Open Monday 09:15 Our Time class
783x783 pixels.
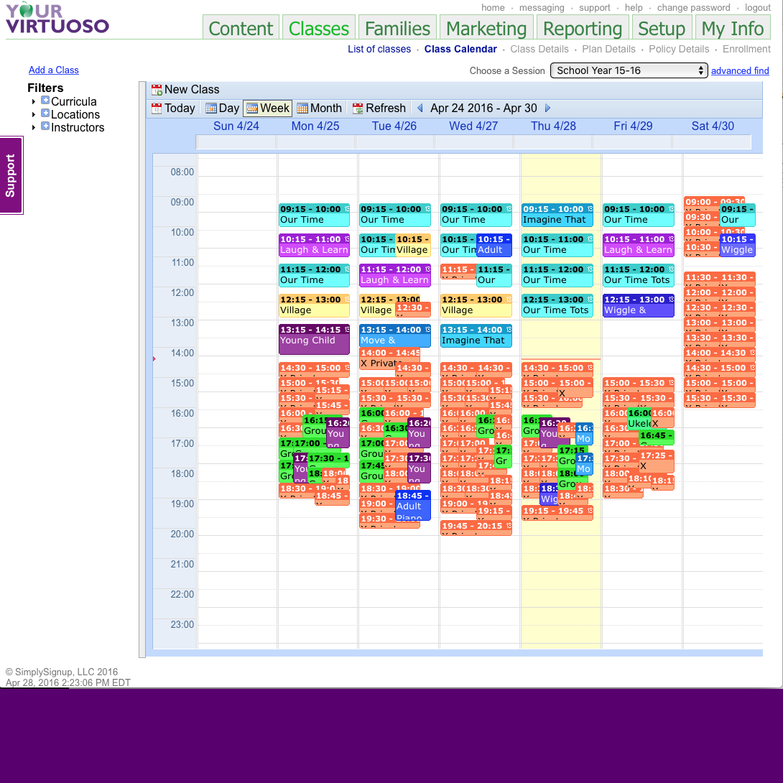(314, 216)
